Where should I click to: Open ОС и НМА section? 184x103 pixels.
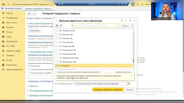click(10, 46)
